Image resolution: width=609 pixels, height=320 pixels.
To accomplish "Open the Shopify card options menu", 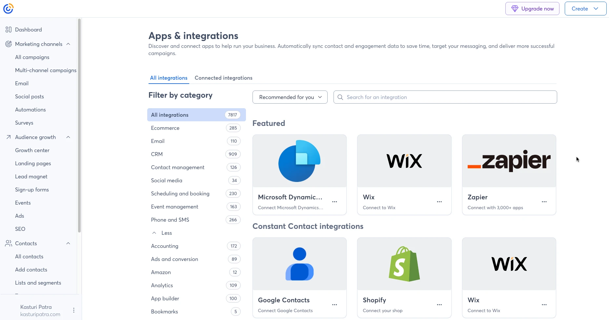I will pyautogui.click(x=439, y=305).
